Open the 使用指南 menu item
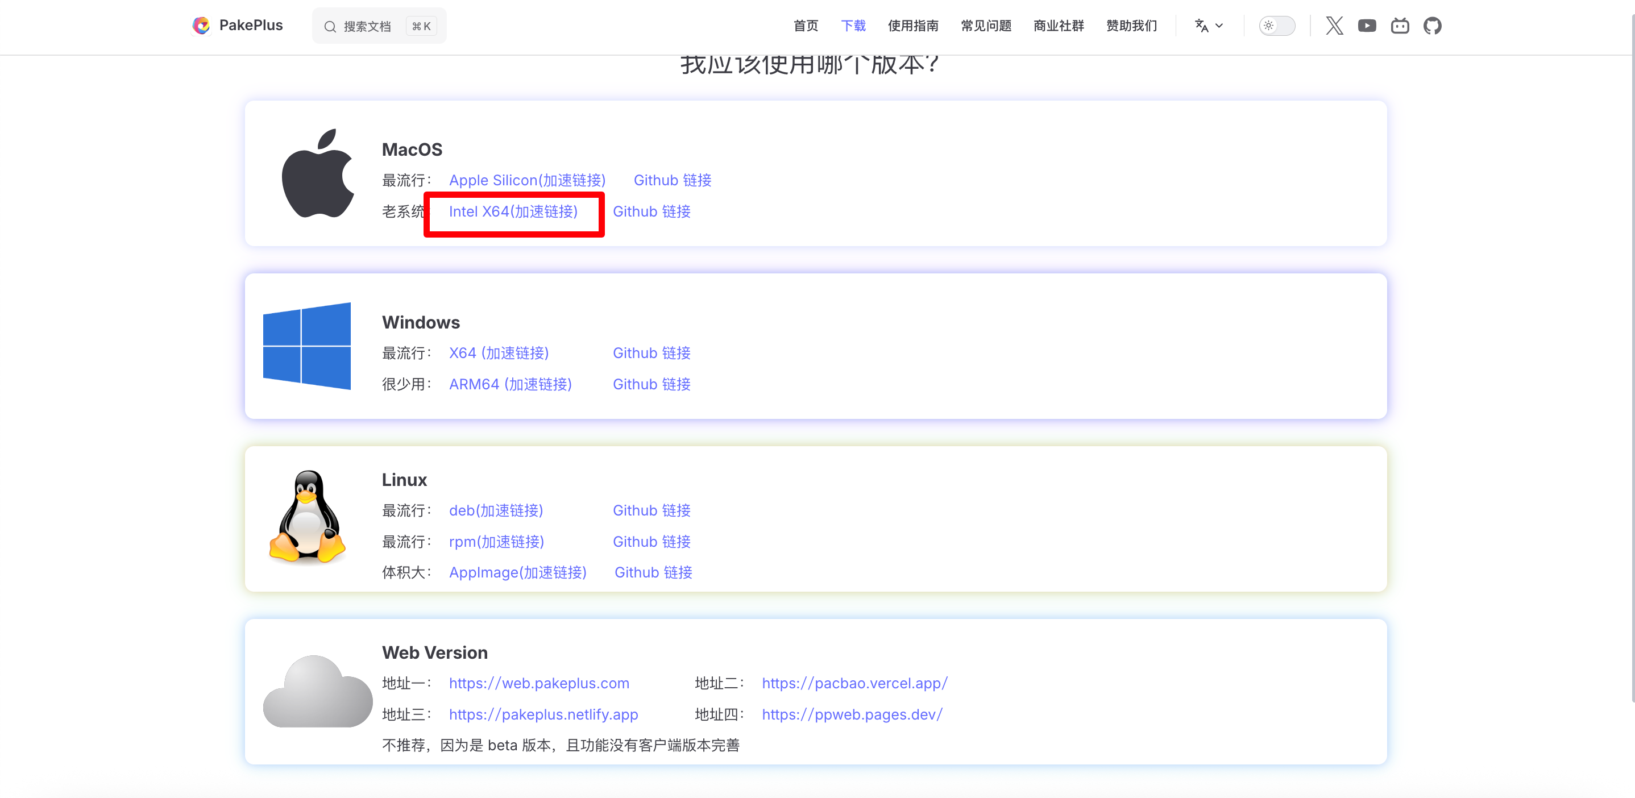The width and height of the screenshot is (1635, 798). pos(912,26)
